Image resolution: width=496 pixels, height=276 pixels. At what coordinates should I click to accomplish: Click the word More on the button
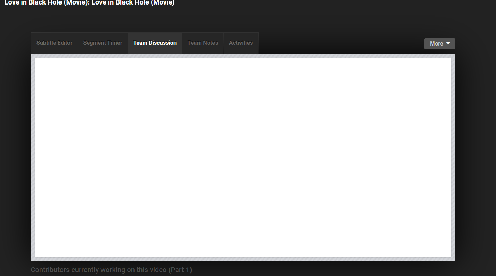tap(436, 44)
